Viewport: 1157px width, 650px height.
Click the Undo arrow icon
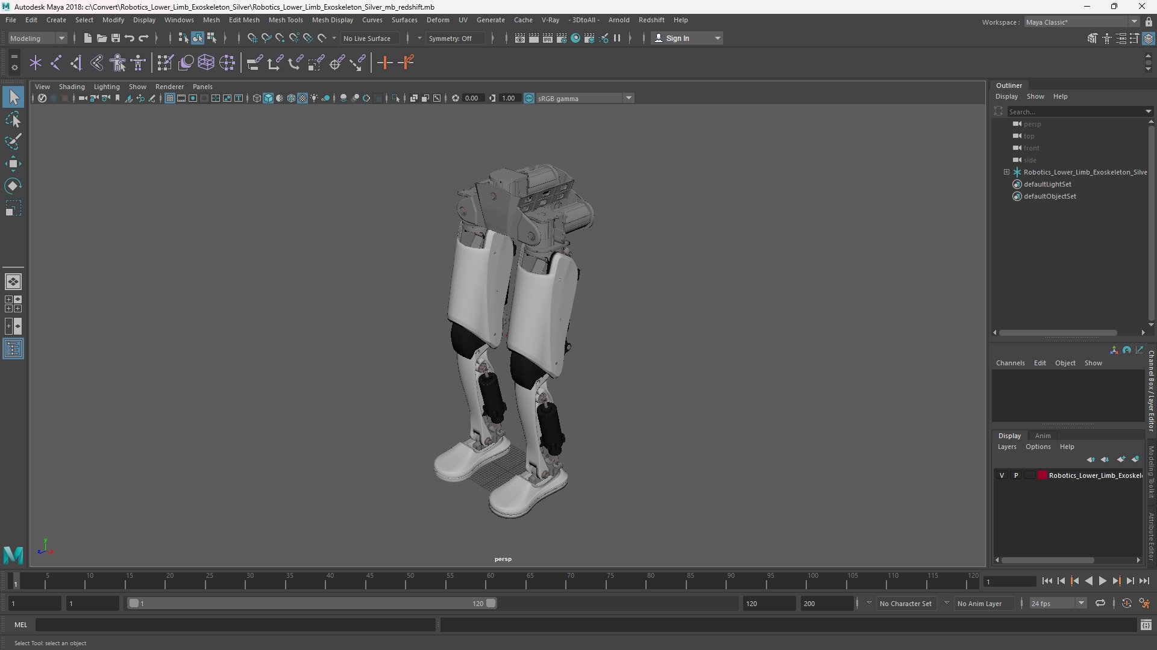(x=130, y=38)
